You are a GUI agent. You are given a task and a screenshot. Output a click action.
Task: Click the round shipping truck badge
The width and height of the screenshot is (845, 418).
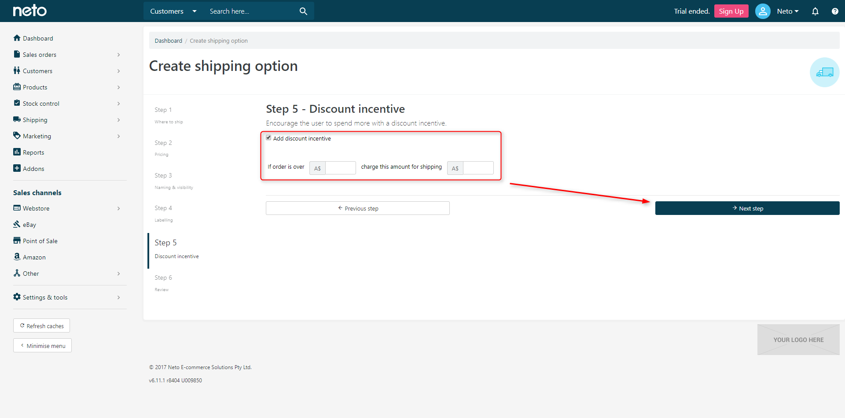pyautogui.click(x=824, y=72)
